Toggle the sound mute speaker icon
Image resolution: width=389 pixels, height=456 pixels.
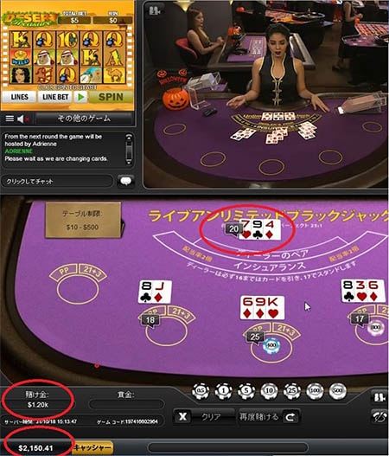coord(22,119)
